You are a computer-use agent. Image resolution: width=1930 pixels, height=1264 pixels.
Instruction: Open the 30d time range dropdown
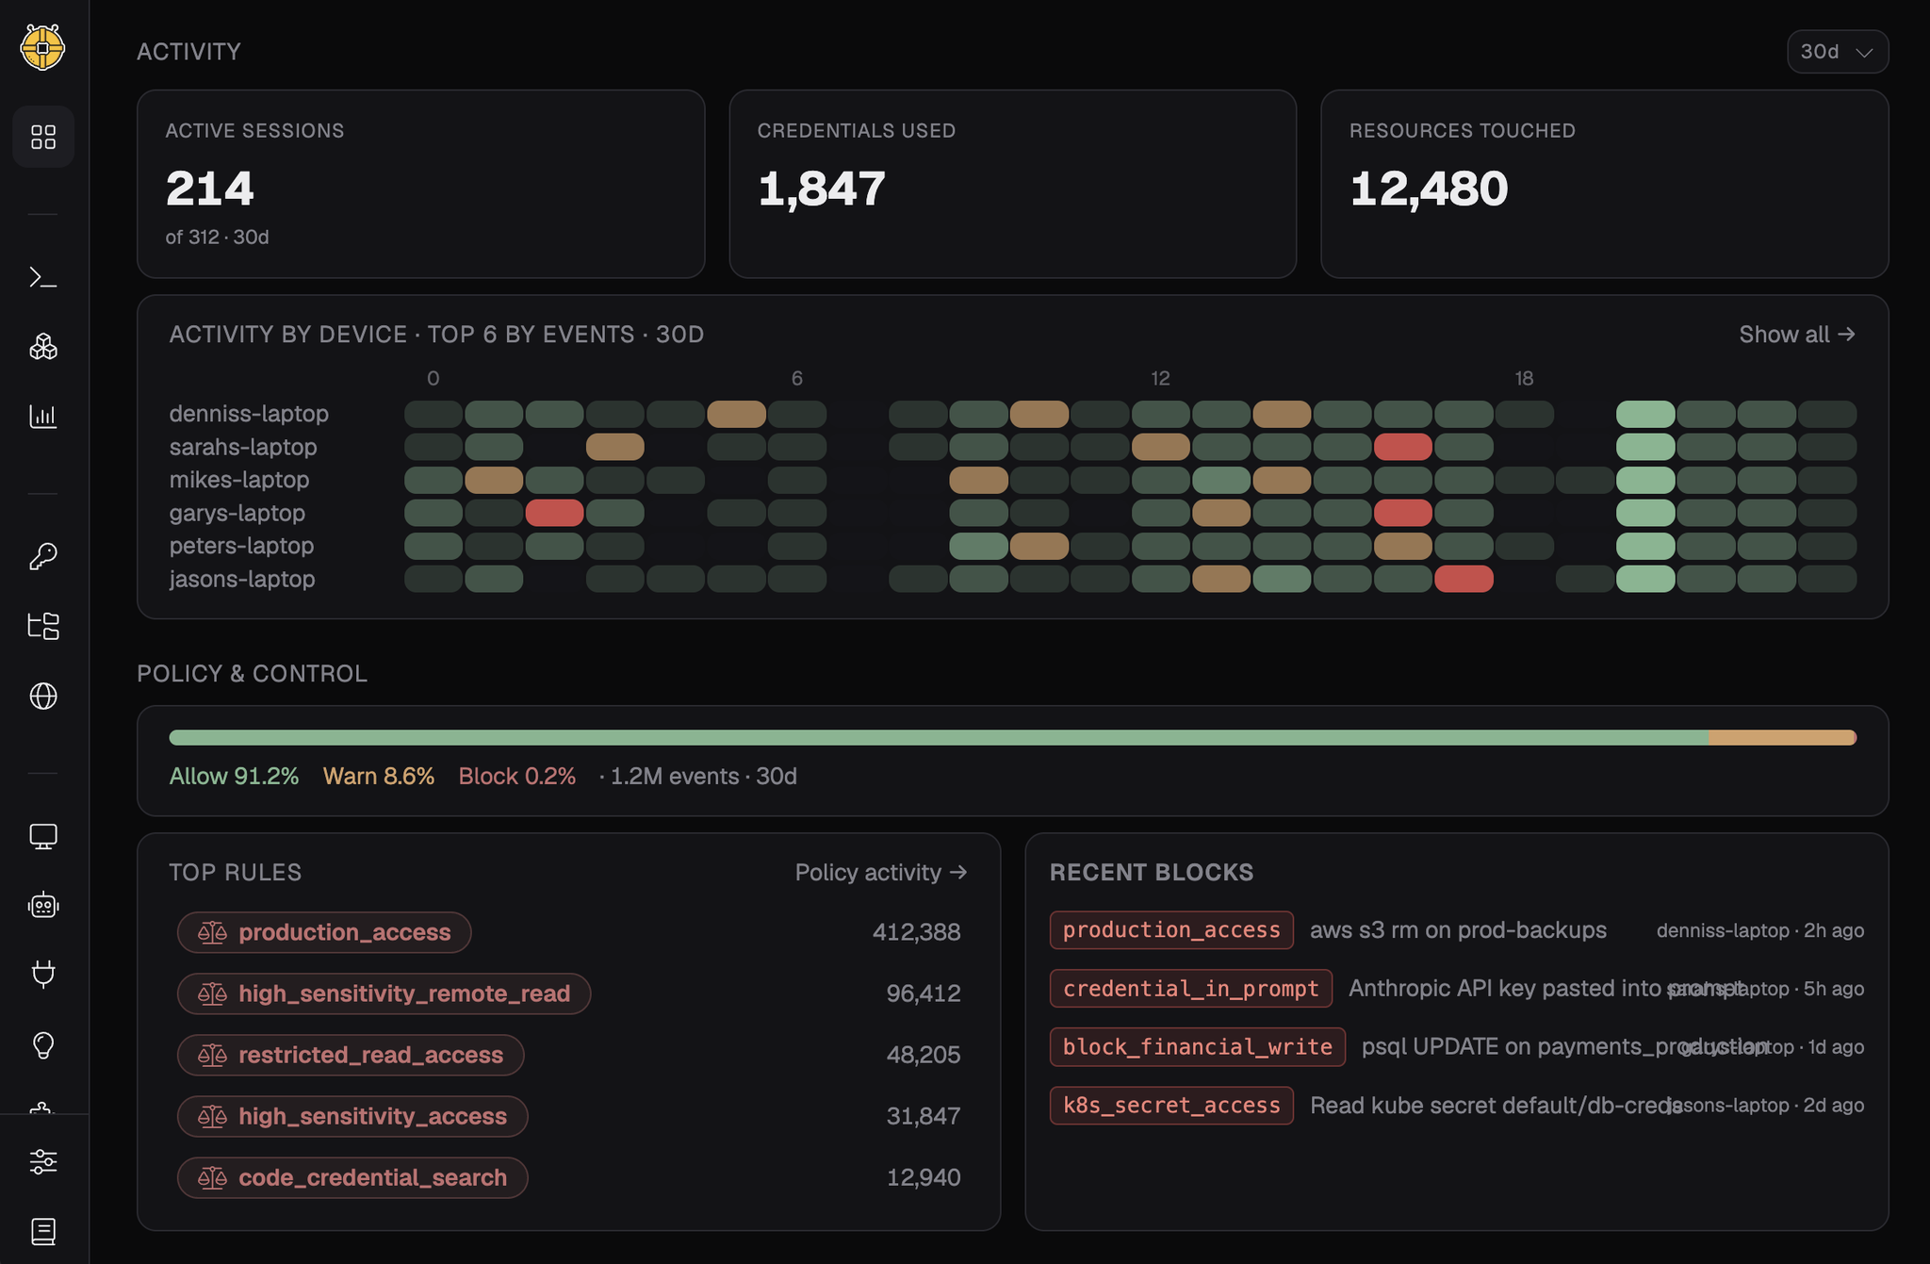(x=1837, y=52)
